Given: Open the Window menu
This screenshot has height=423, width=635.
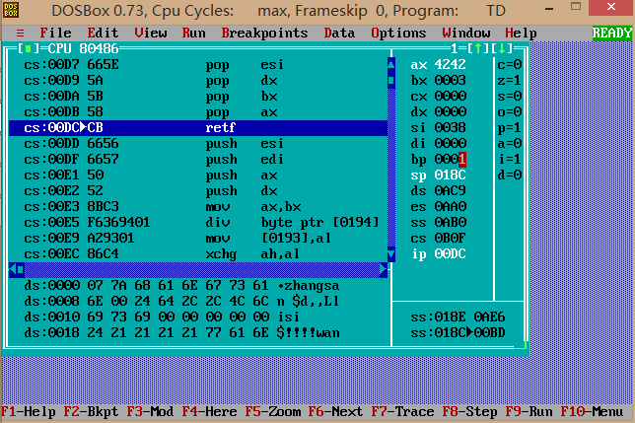Looking at the screenshot, I should point(466,33).
